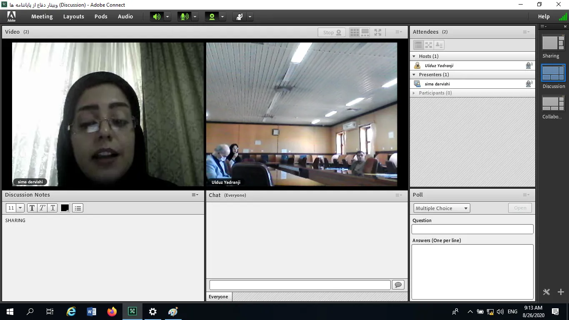This screenshot has height=320, width=569.
Task: Toggle the green microphone button
Action: pos(184,17)
